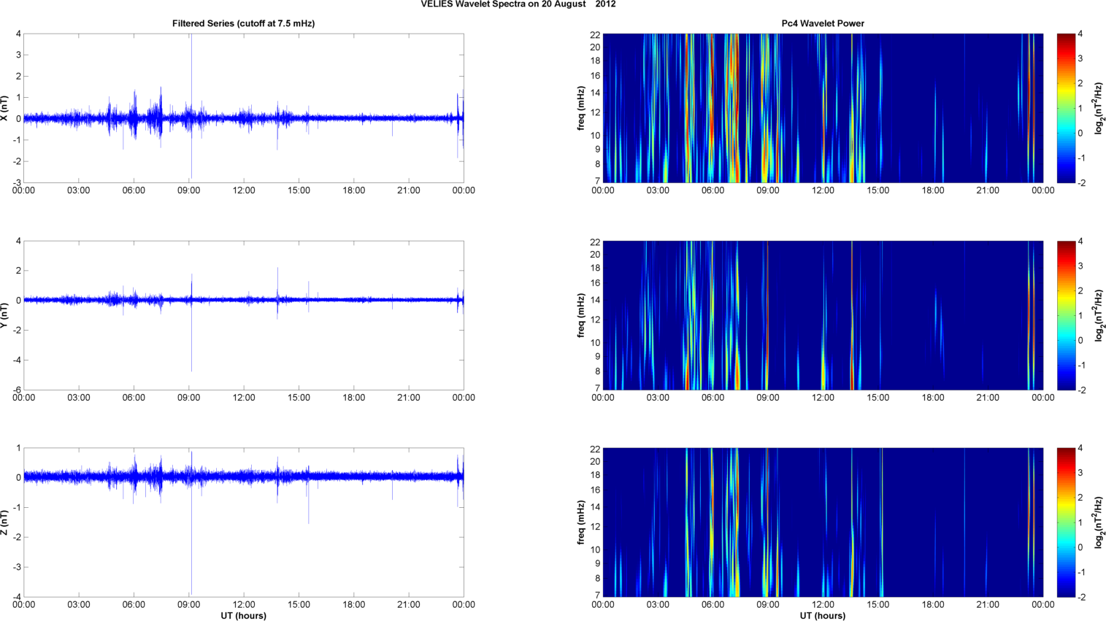Click the colorbar beside the middle wavelet plot

click(x=1065, y=315)
